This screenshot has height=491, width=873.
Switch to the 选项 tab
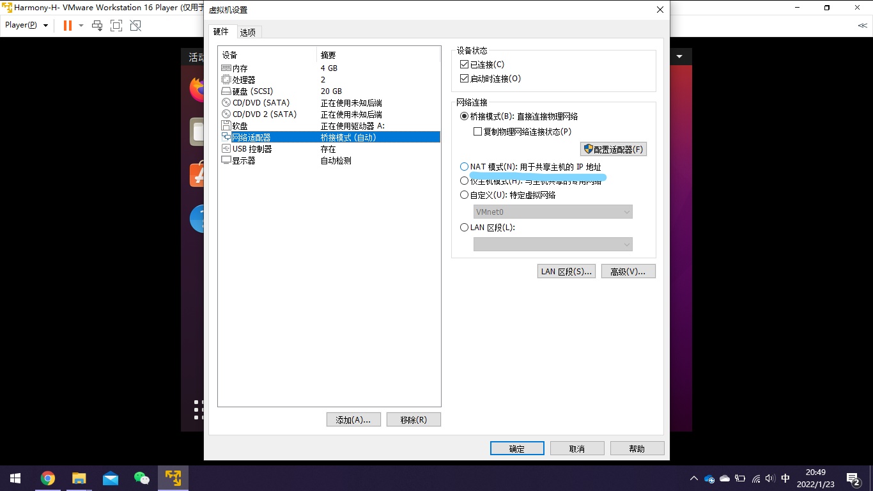(248, 33)
